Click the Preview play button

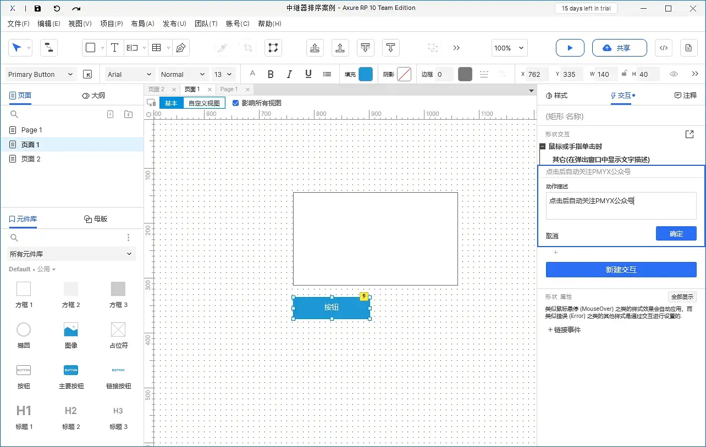click(570, 48)
